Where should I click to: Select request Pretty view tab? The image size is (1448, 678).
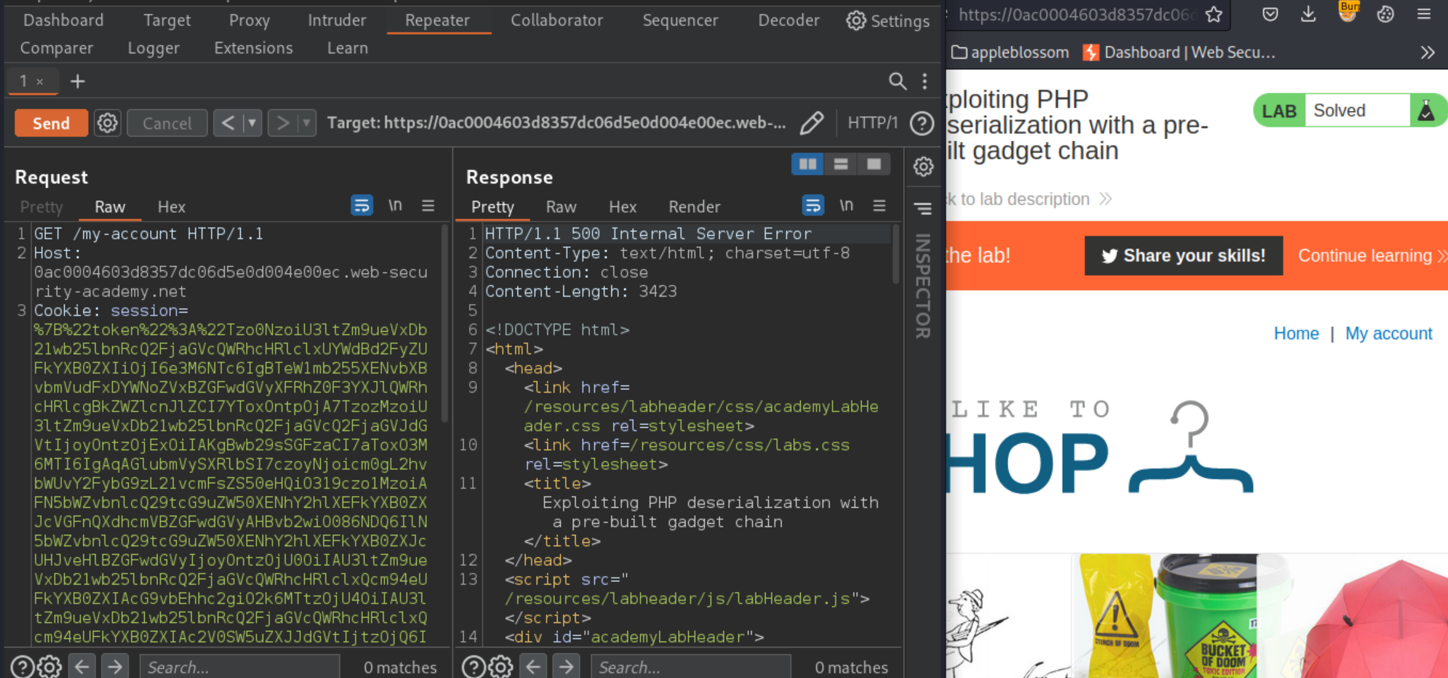click(42, 207)
